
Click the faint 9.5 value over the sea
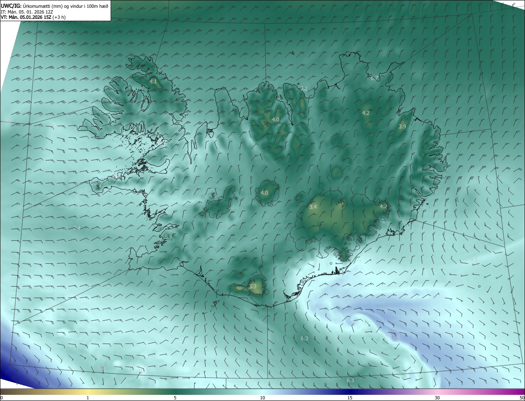[x=474, y=260]
